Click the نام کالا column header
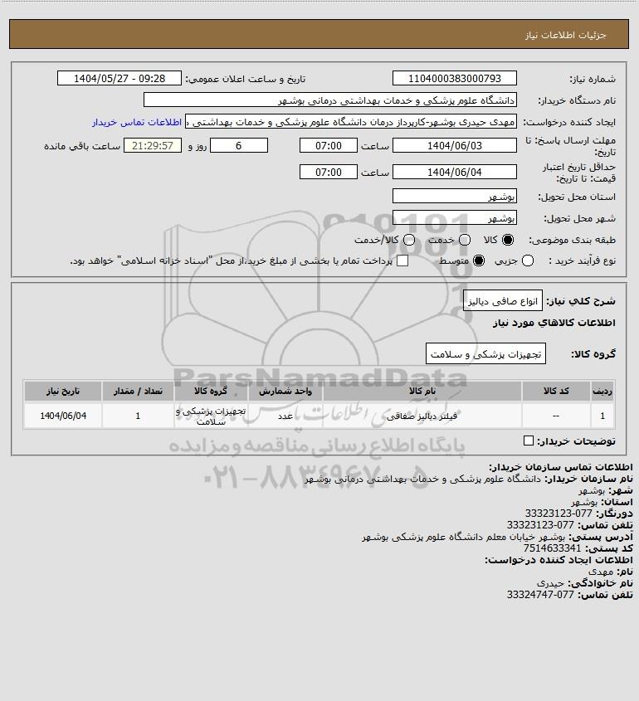The width and height of the screenshot is (639, 701). [422, 392]
